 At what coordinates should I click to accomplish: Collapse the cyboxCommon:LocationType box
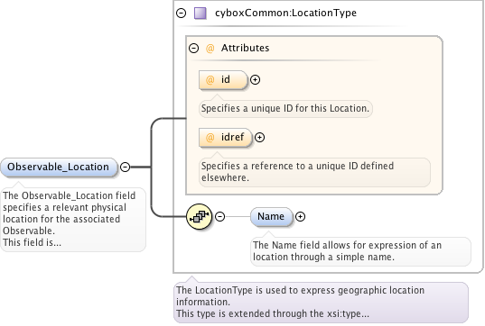point(181,14)
